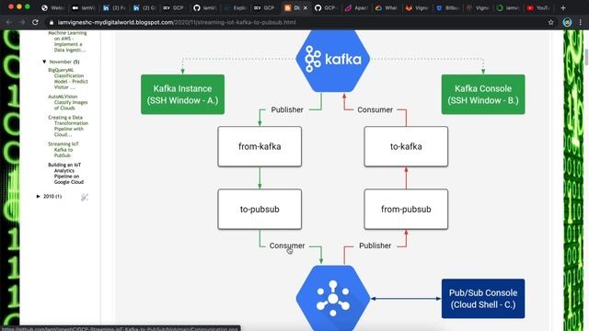Open a new browser tab
This screenshot has width=589, height=331.
point(562,7)
